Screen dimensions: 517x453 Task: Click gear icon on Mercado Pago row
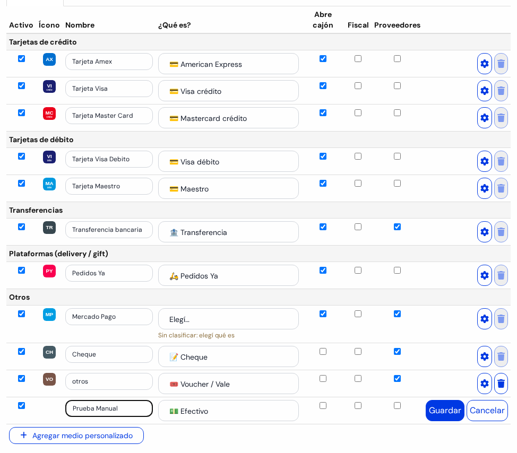485,319
